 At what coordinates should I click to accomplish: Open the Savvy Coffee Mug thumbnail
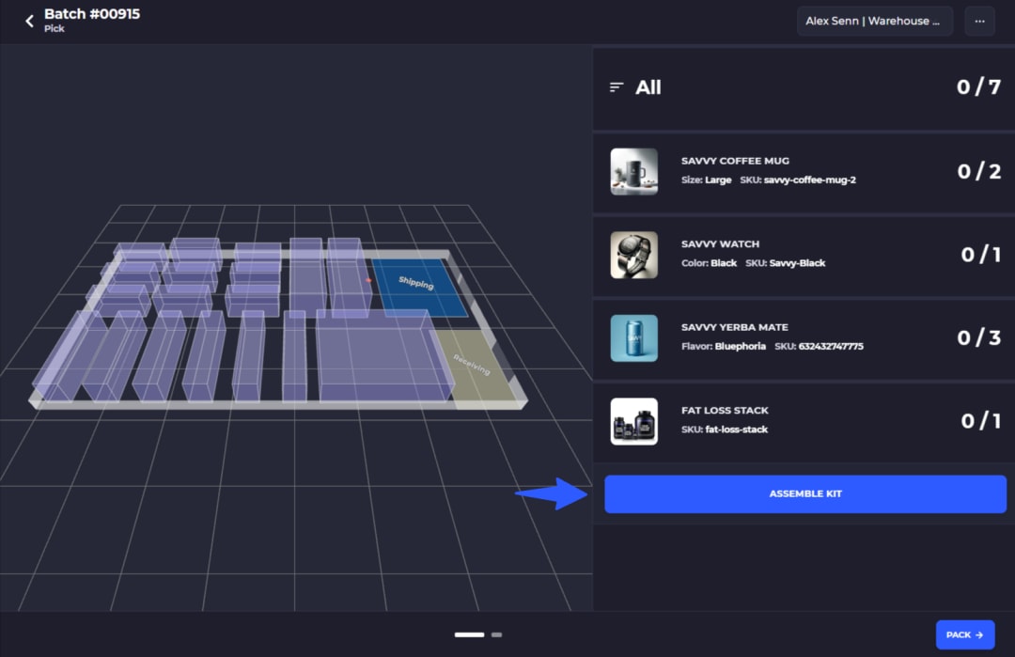point(633,171)
